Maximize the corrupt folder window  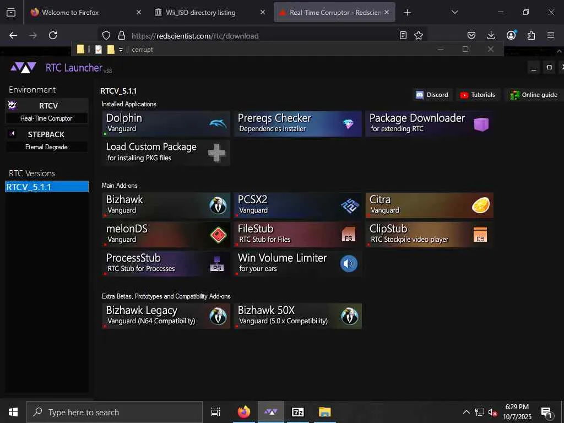click(465, 49)
